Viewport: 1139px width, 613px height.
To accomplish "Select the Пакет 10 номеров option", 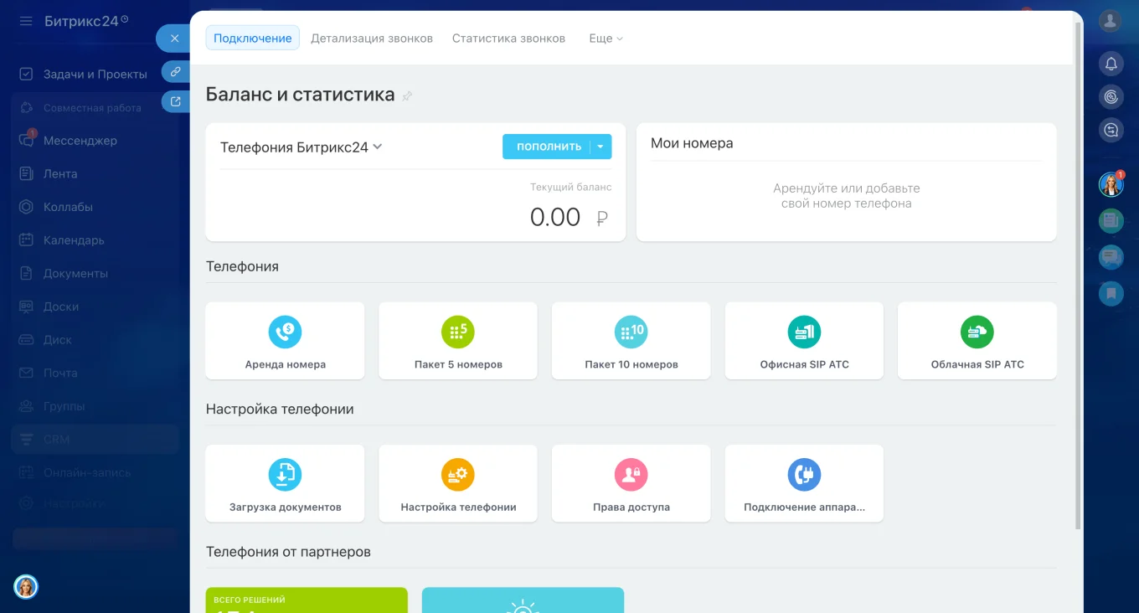I will (x=631, y=340).
